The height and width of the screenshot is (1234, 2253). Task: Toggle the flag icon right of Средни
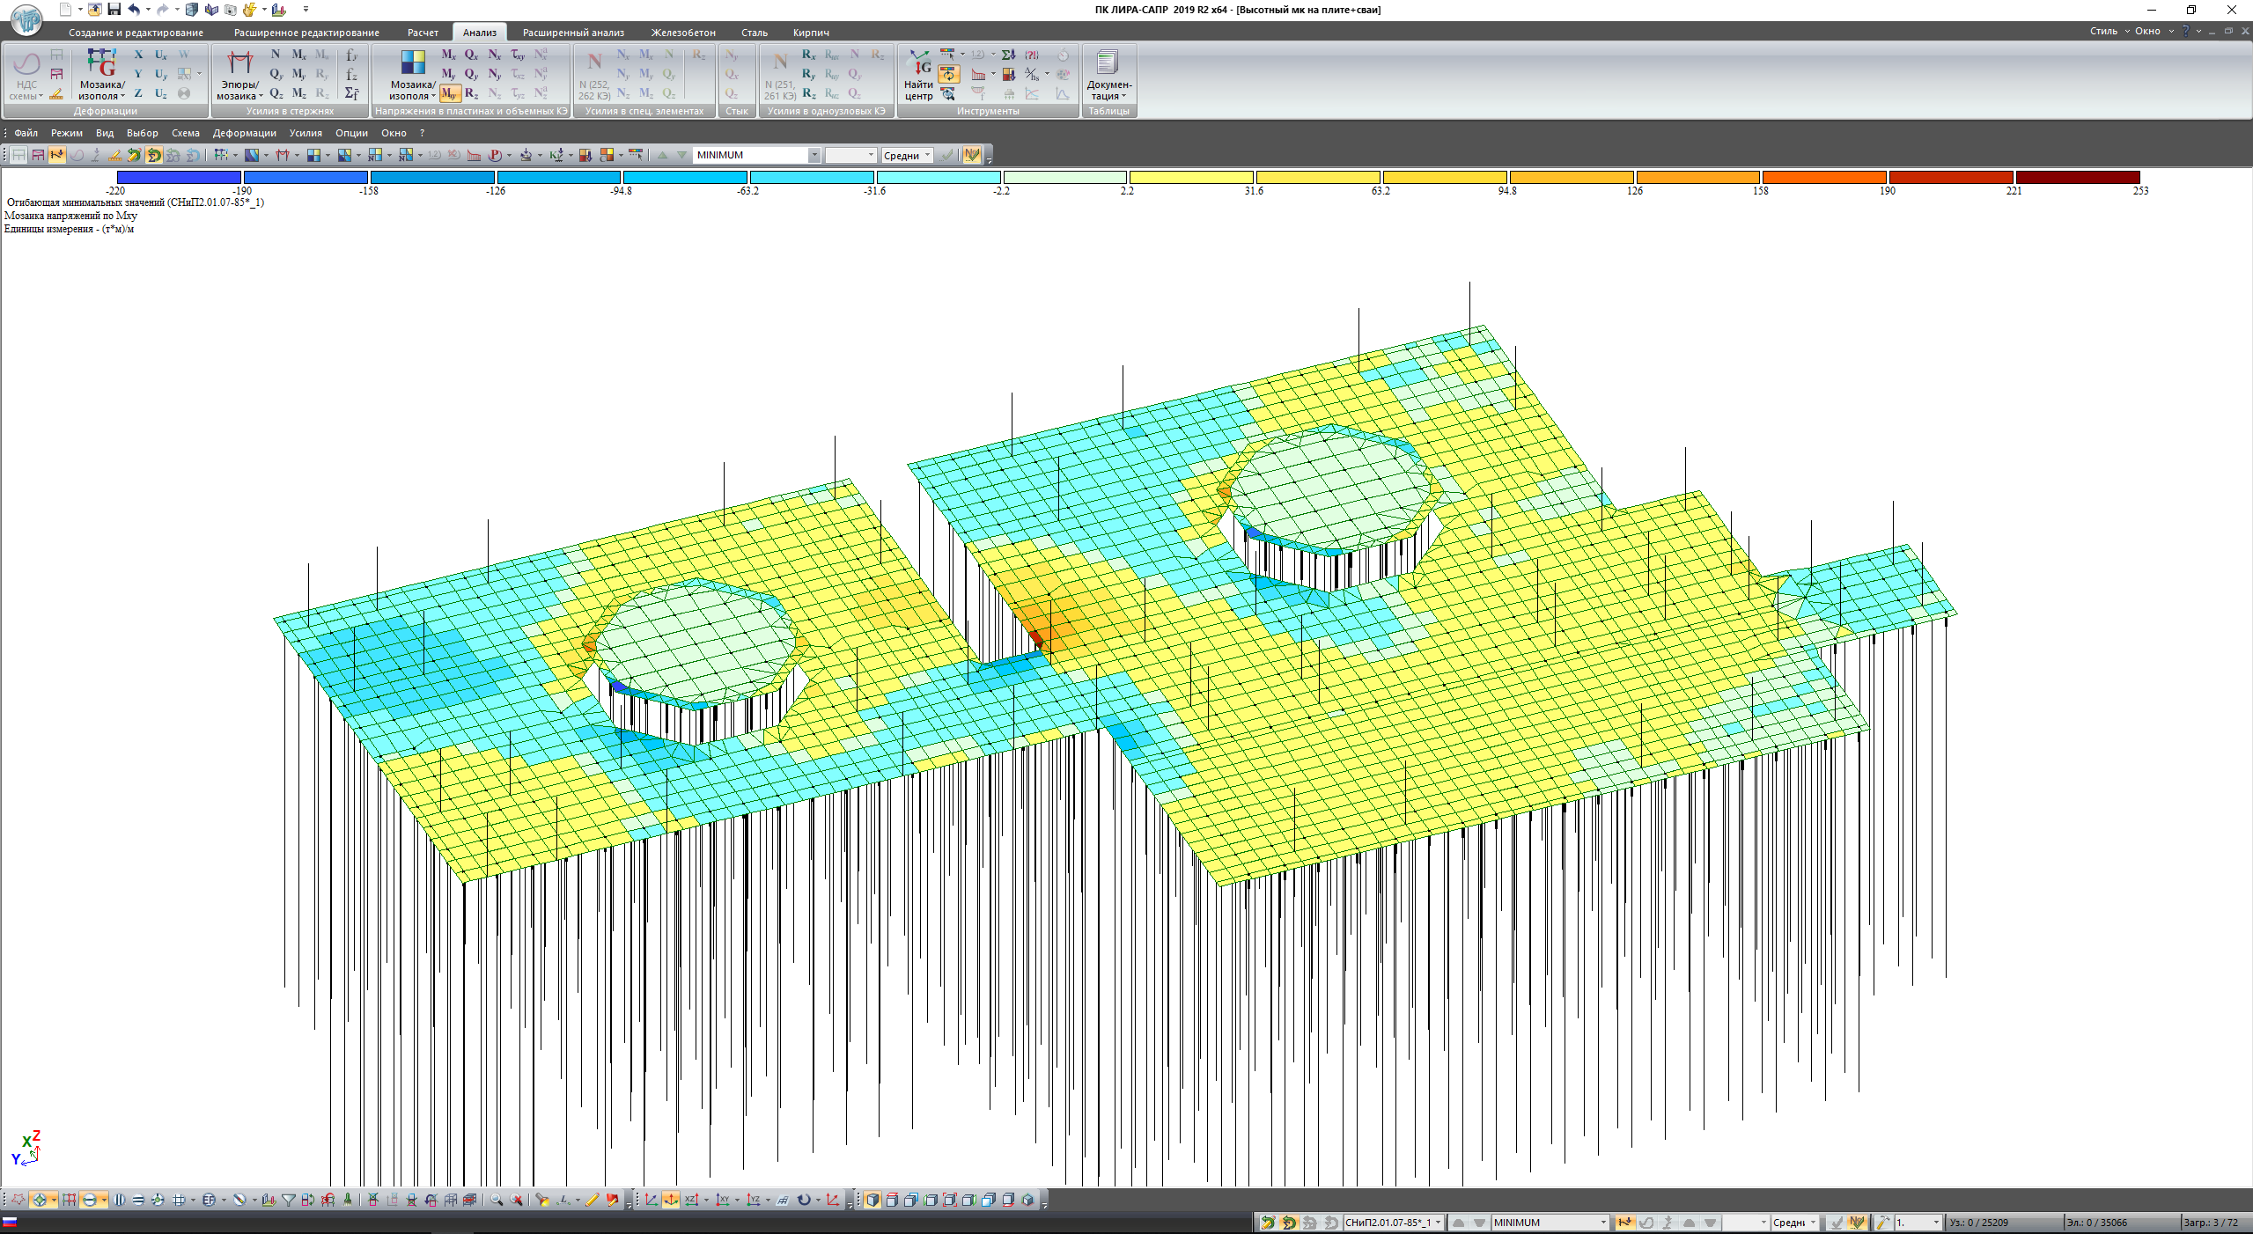(x=971, y=155)
